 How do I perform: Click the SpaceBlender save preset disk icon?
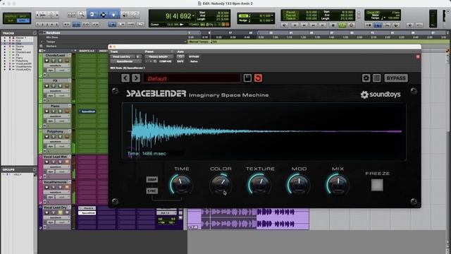(247, 78)
